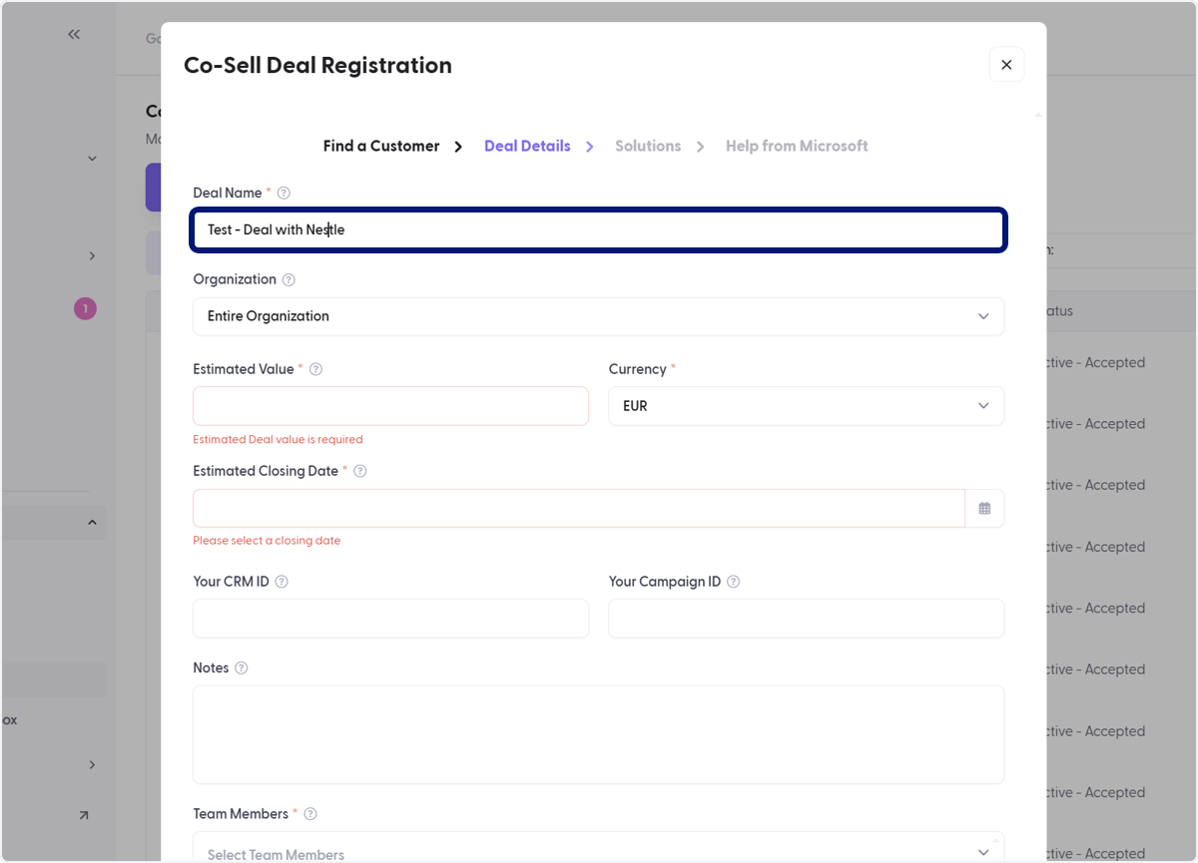Show help icon next to Notes
Image resolution: width=1198 pixels, height=863 pixels.
(241, 667)
